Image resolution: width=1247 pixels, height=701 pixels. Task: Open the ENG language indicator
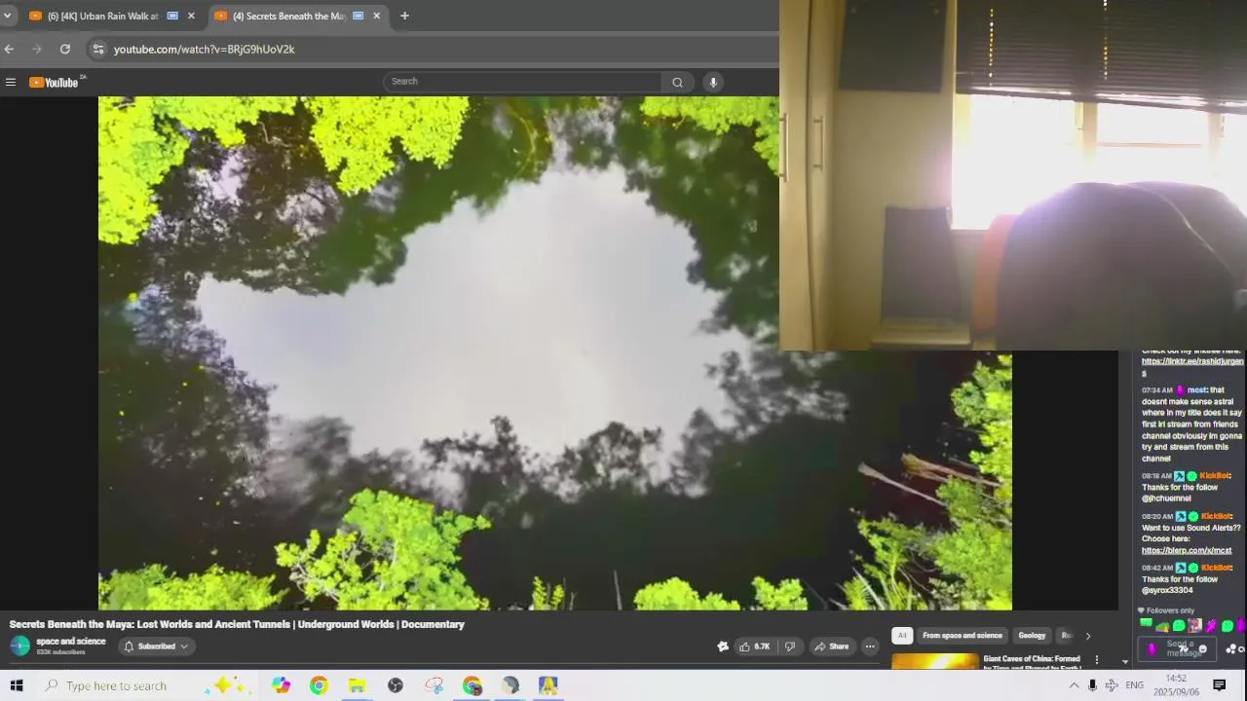pos(1134,685)
